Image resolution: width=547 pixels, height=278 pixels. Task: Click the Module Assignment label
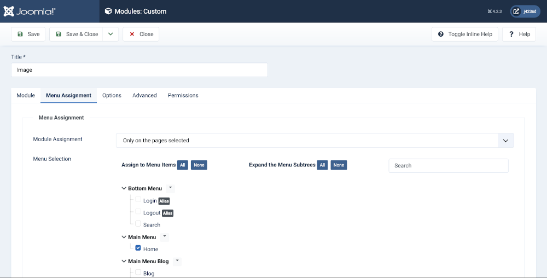click(x=57, y=139)
